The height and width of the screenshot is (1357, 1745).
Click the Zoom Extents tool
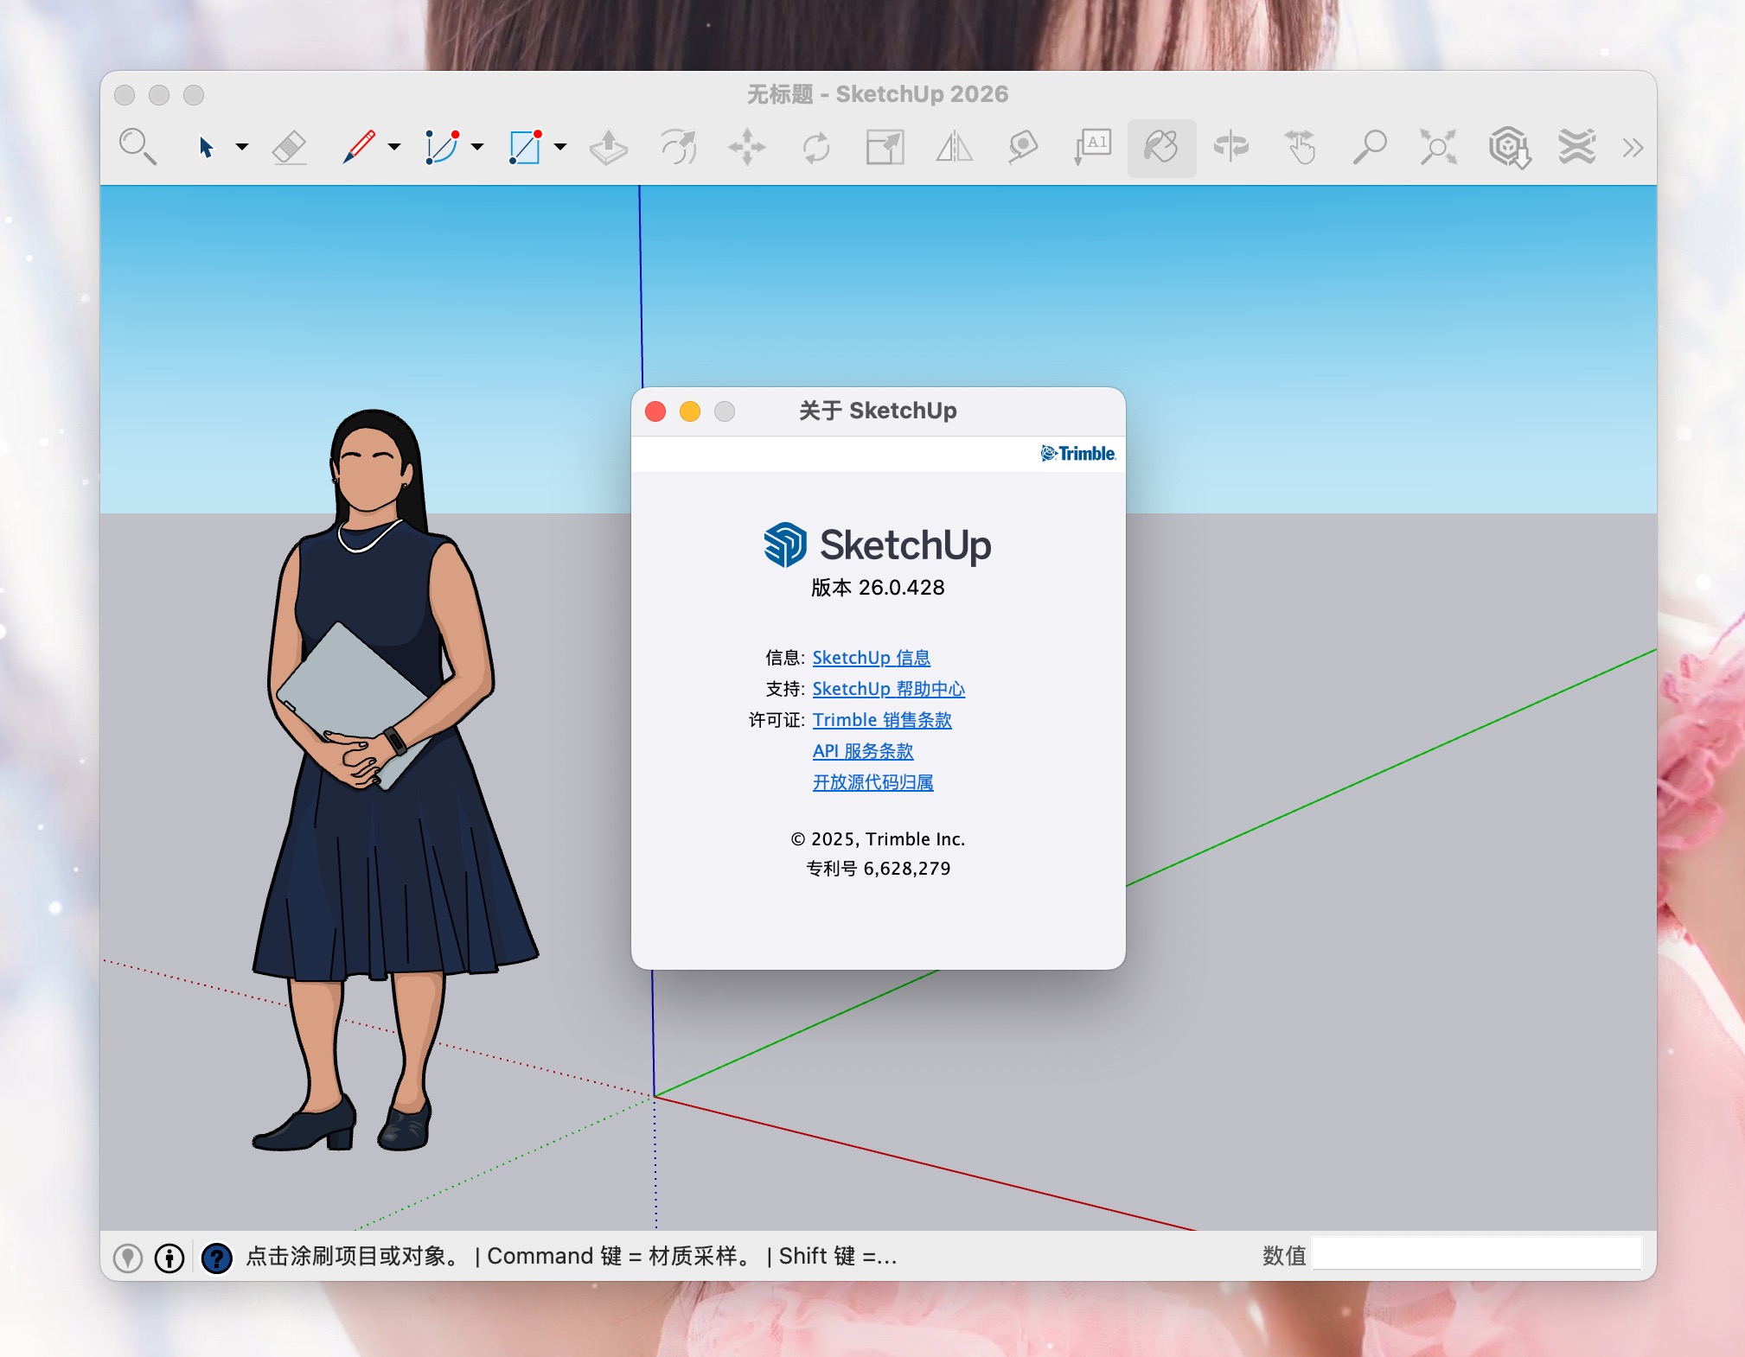[1438, 147]
